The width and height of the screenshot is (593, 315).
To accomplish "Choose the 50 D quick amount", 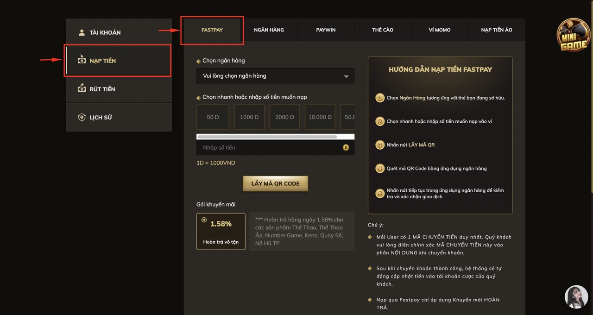I will 213,117.
